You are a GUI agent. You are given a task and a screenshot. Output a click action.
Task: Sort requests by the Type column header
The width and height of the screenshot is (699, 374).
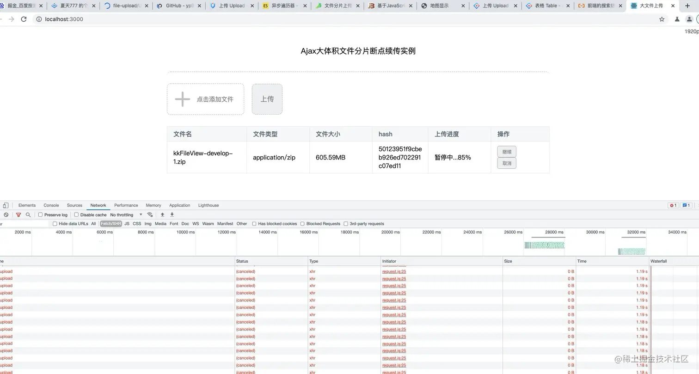coord(344,261)
